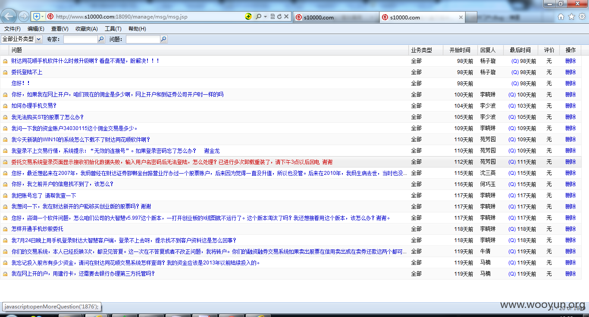589x317 pixels.
Task: Sort by 问题 column header
Action: [x=209, y=50]
